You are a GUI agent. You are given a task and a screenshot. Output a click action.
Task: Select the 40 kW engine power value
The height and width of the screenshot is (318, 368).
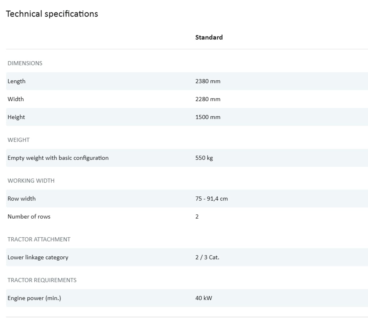pos(204,298)
